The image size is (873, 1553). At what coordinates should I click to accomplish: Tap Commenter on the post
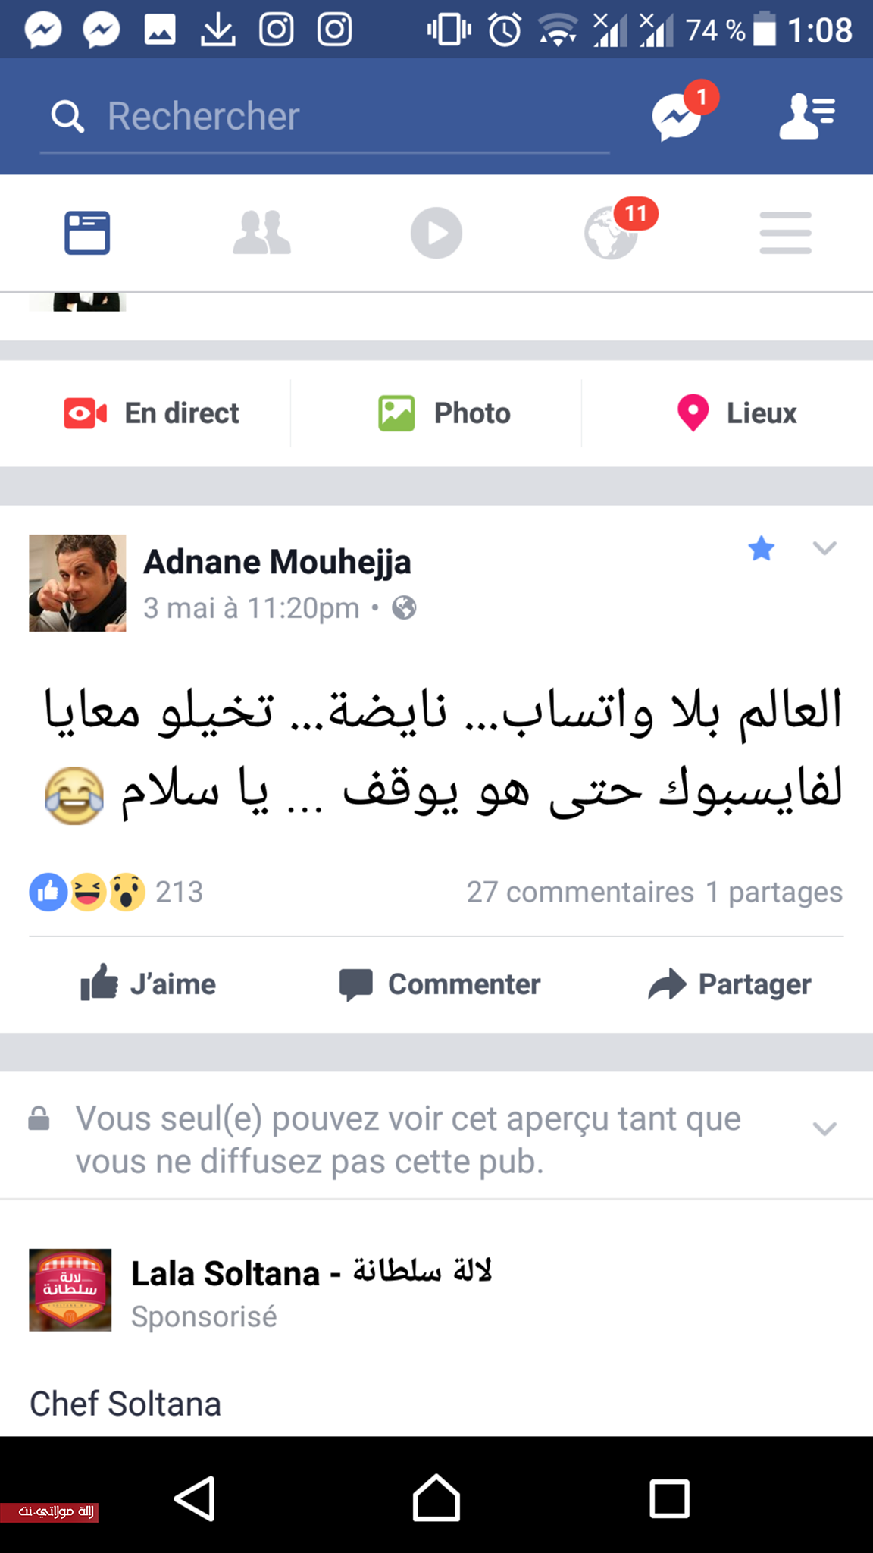[x=440, y=984]
